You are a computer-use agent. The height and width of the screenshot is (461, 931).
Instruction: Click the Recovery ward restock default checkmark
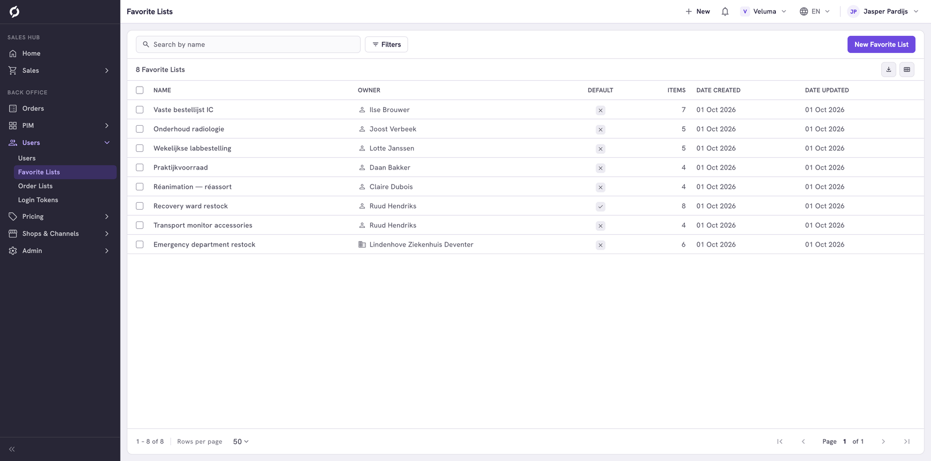[600, 206]
